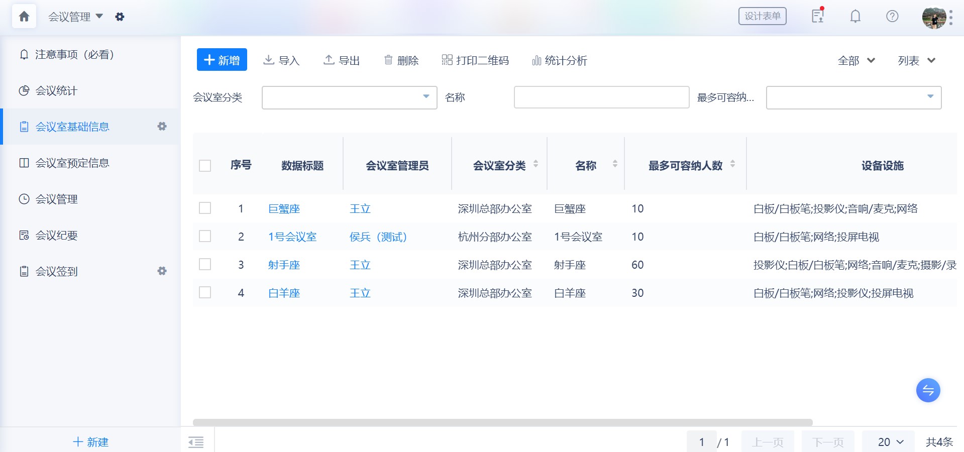Image resolution: width=964 pixels, height=452 pixels.
Task: Check the row 3 射手座 checkbox
Action: tap(205, 264)
